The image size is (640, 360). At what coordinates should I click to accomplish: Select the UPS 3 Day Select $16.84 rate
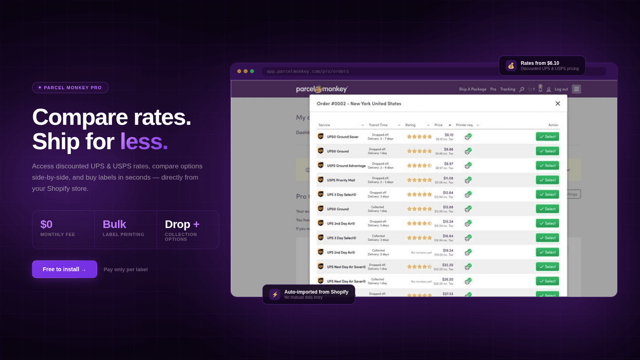click(547, 238)
